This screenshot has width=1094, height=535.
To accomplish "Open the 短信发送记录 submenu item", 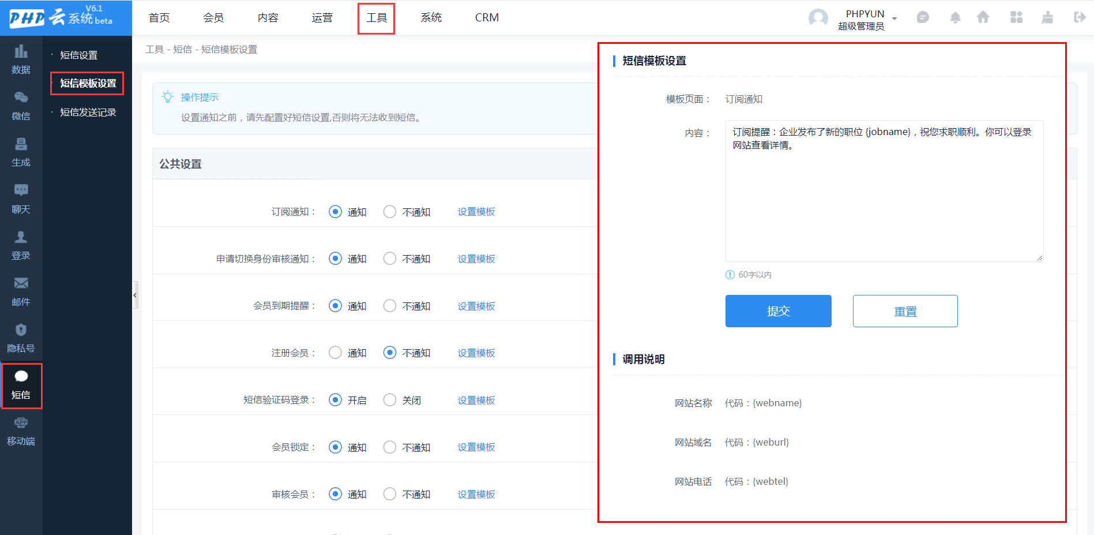I will coord(88,113).
